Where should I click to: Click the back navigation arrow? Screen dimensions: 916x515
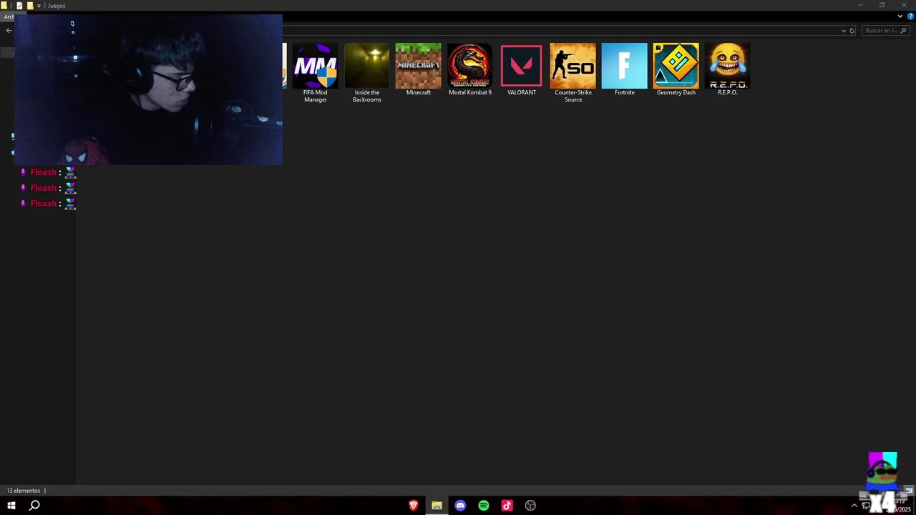click(x=9, y=31)
